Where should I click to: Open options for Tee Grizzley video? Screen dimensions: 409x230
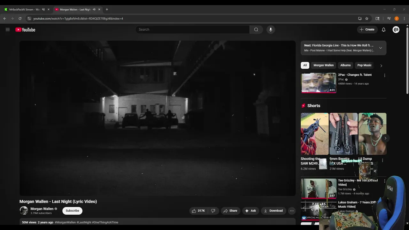click(x=384, y=181)
